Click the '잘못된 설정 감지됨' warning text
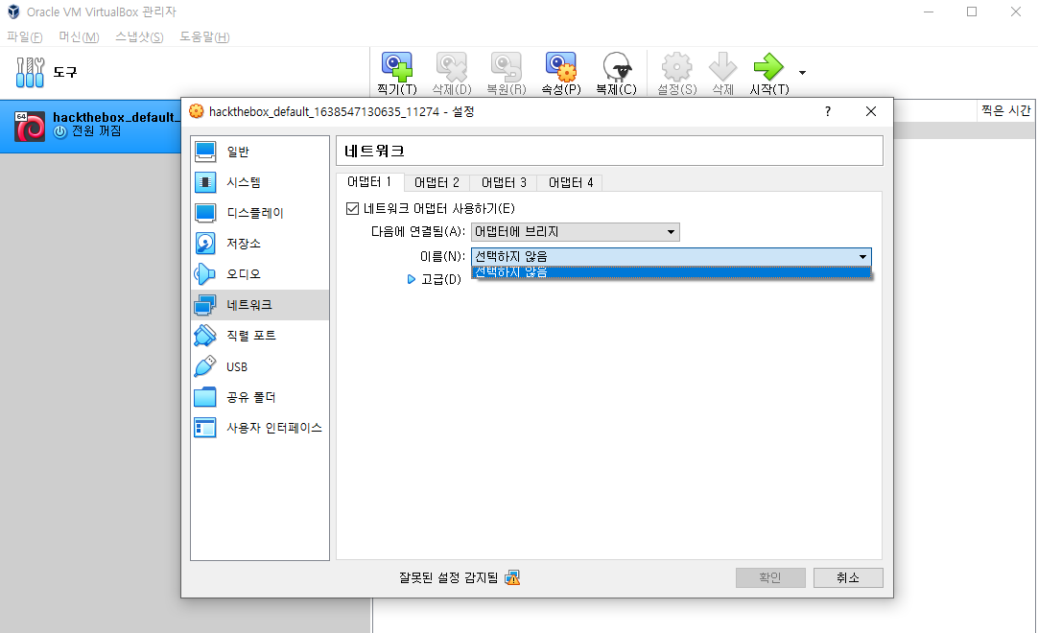The height and width of the screenshot is (633, 1038). pos(448,578)
